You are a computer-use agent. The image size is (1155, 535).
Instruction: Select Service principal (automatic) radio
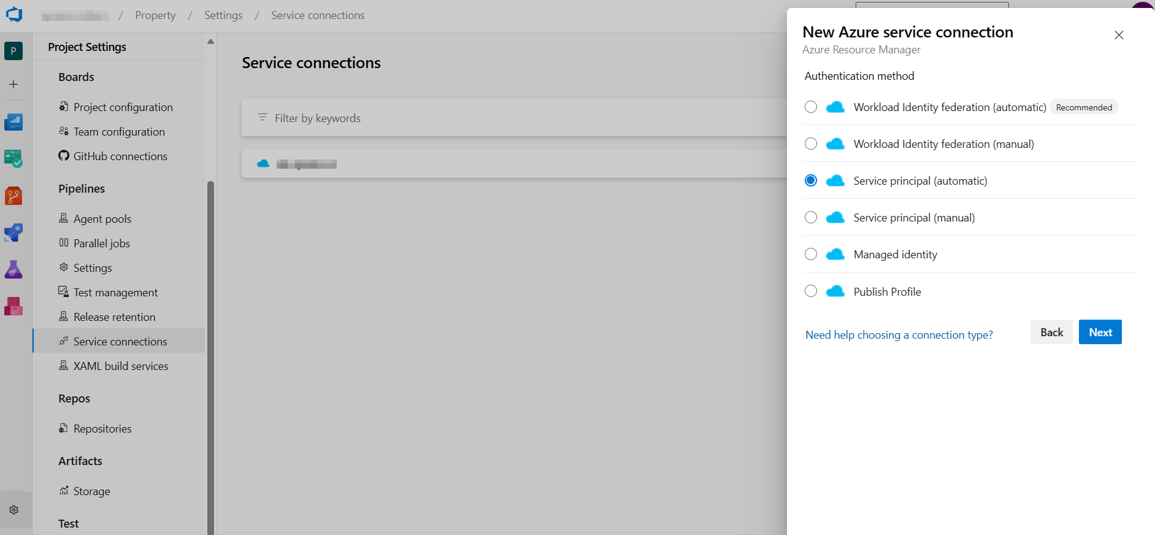[x=811, y=180]
